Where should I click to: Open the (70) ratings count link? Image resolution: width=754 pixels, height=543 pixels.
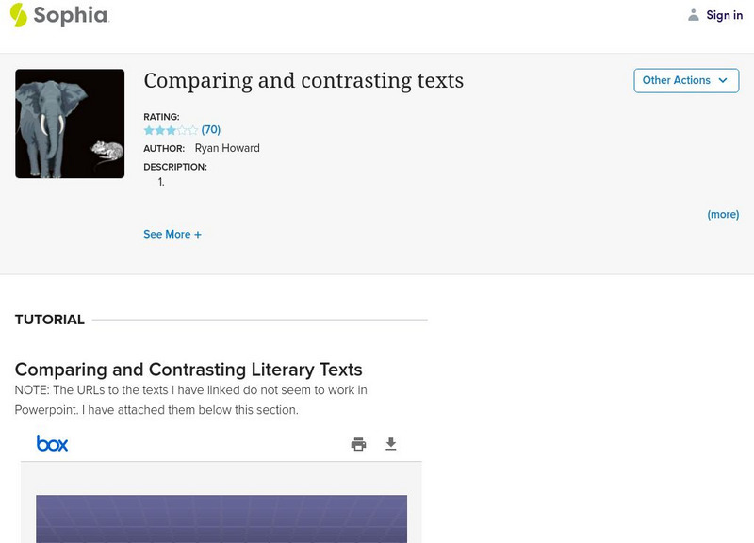pyautogui.click(x=211, y=130)
